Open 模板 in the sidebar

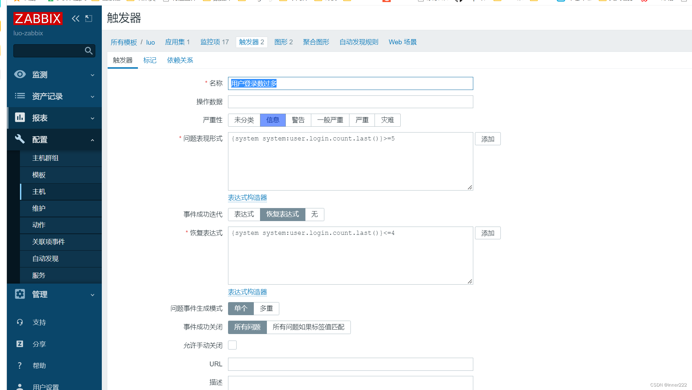(x=61, y=175)
